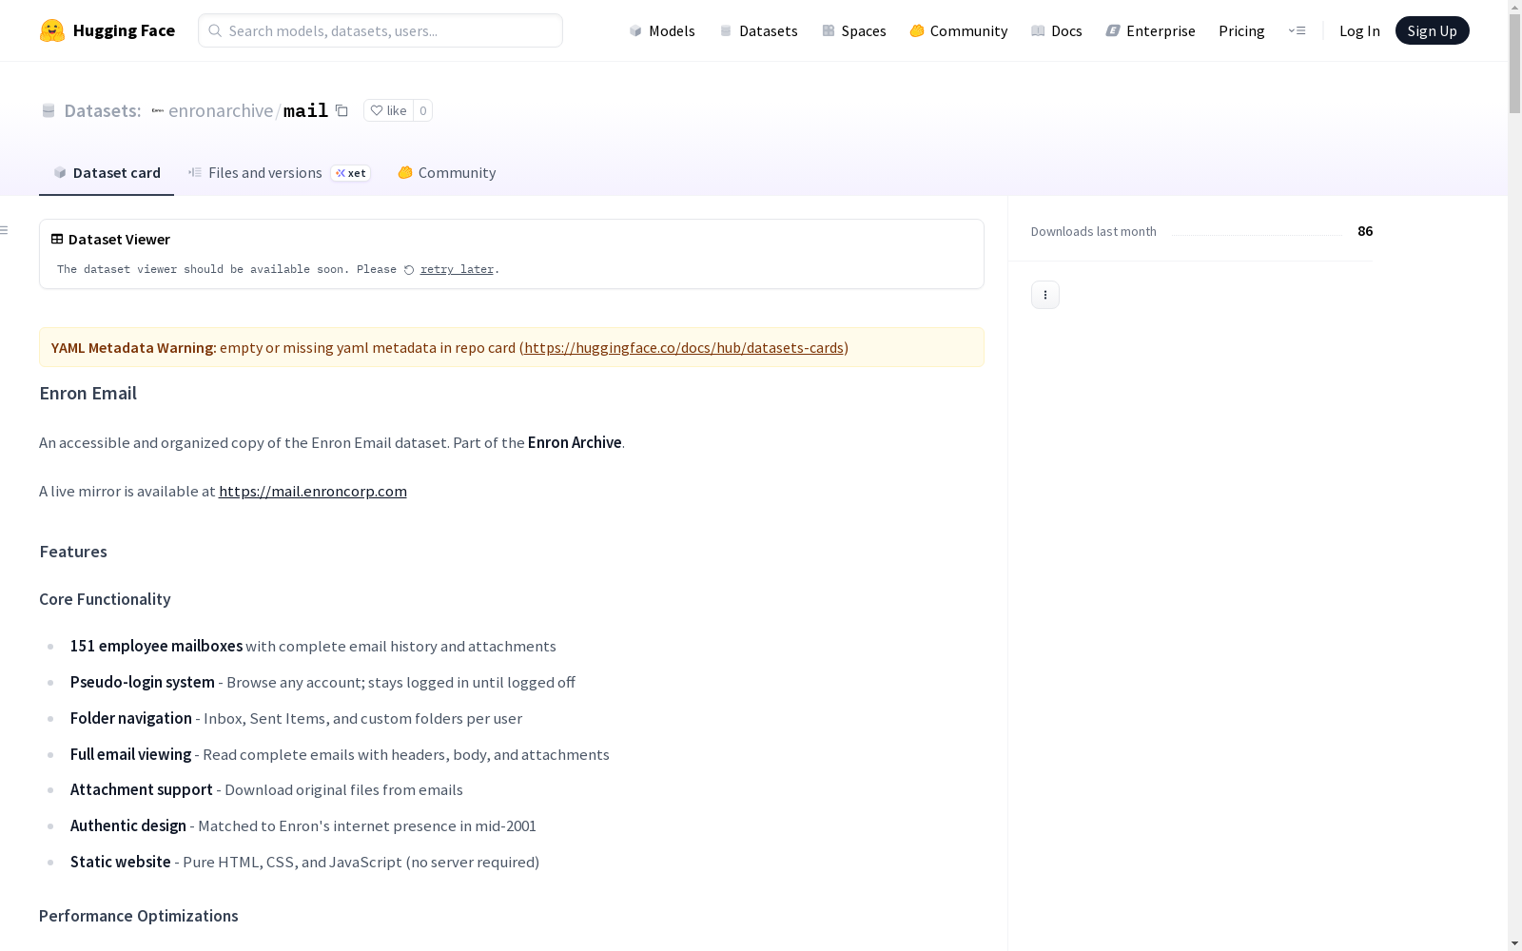Click the Sign Up button
The image size is (1522, 951).
pyautogui.click(x=1433, y=30)
